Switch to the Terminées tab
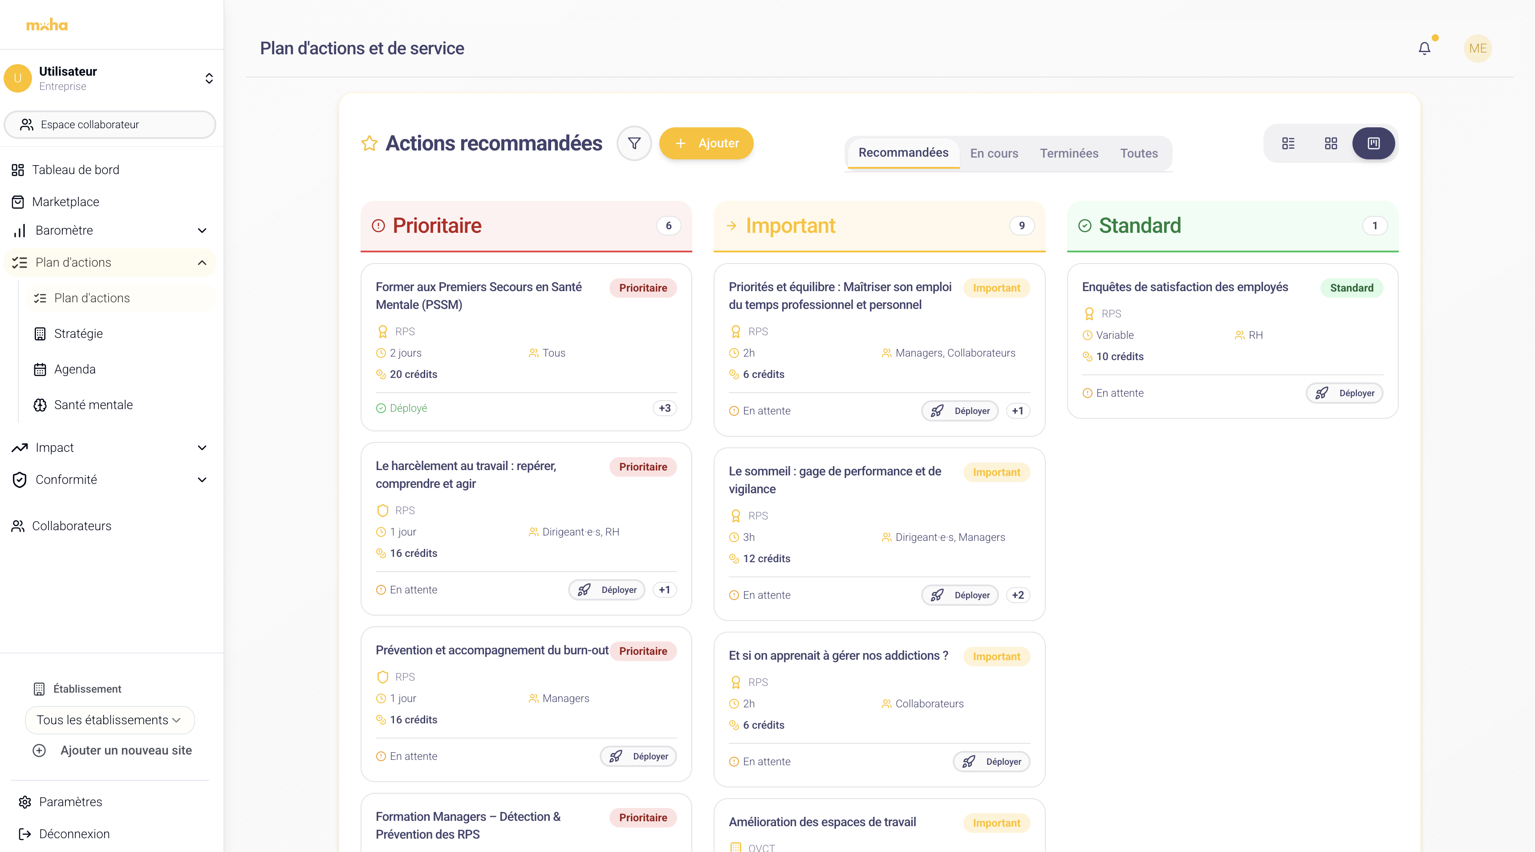 [x=1069, y=153]
